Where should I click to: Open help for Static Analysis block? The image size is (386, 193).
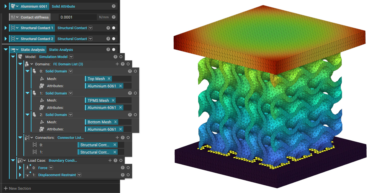[x=108, y=50]
